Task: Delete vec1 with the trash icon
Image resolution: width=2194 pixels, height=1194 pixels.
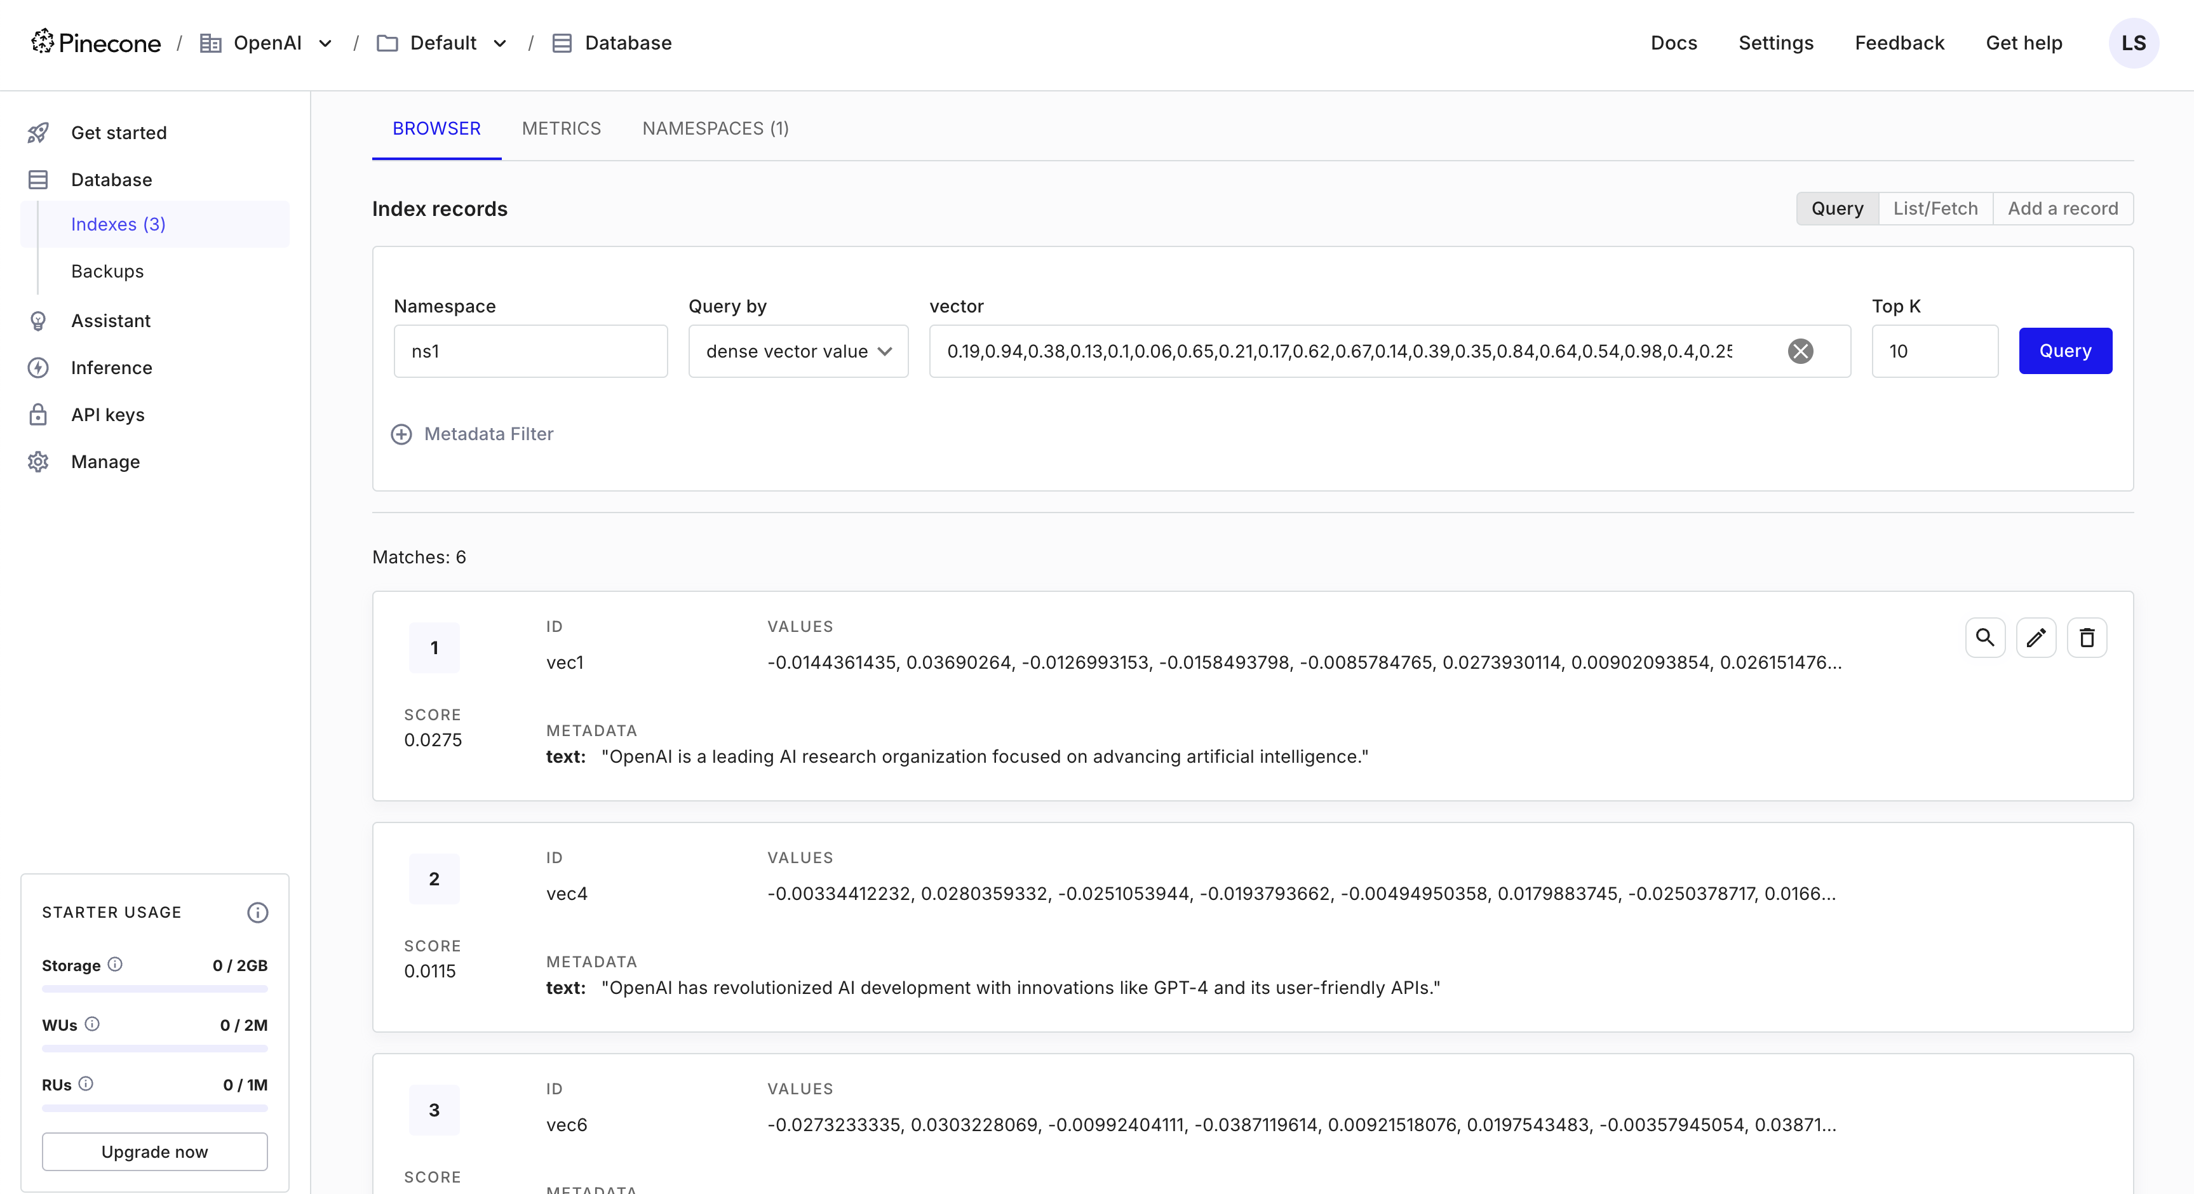Action: click(x=2087, y=638)
